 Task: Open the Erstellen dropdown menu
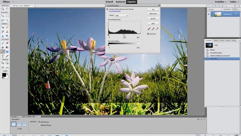[221, 2]
